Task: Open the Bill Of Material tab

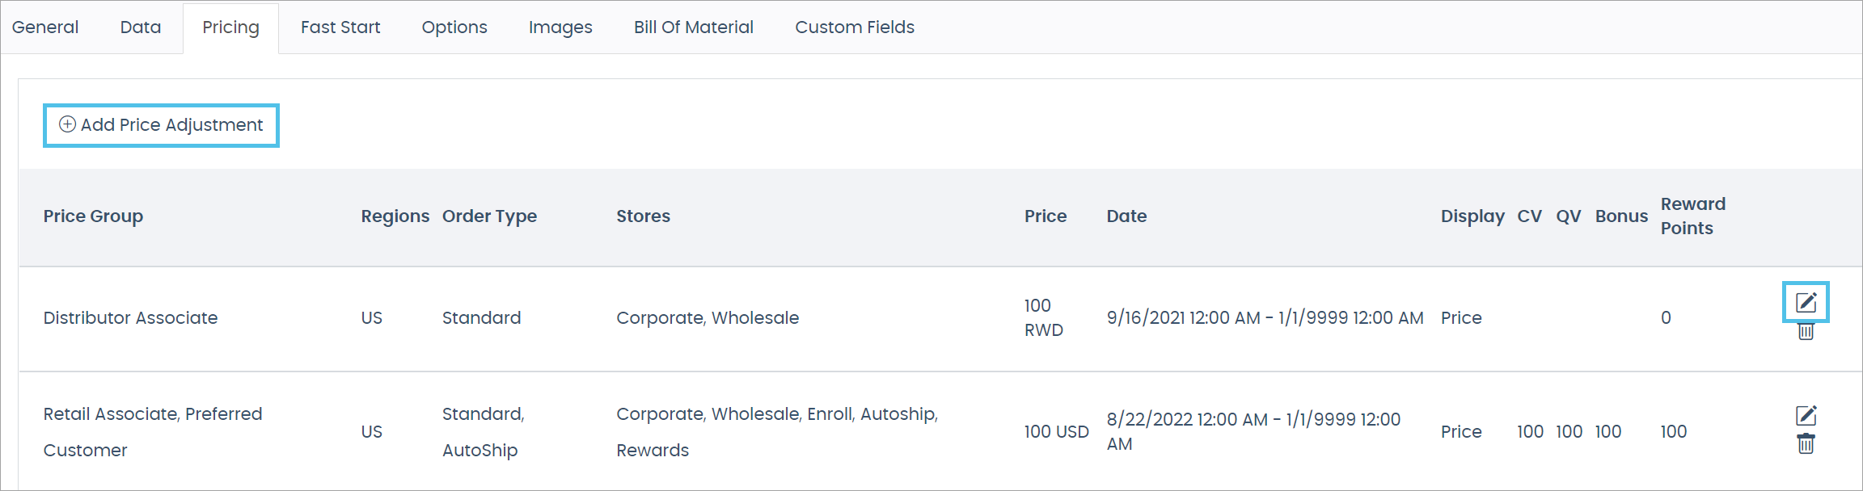Action: [x=693, y=27]
